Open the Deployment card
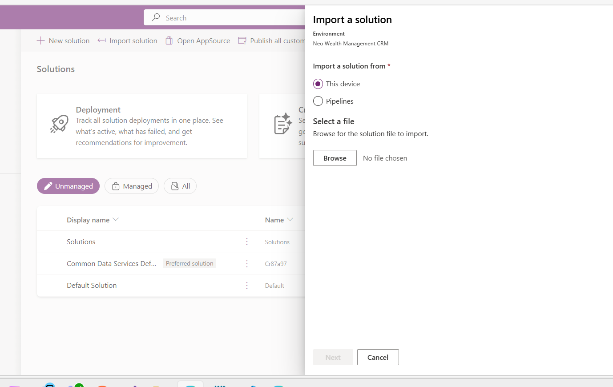Image resolution: width=613 pixels, height=387 pixels. point(142,125)
